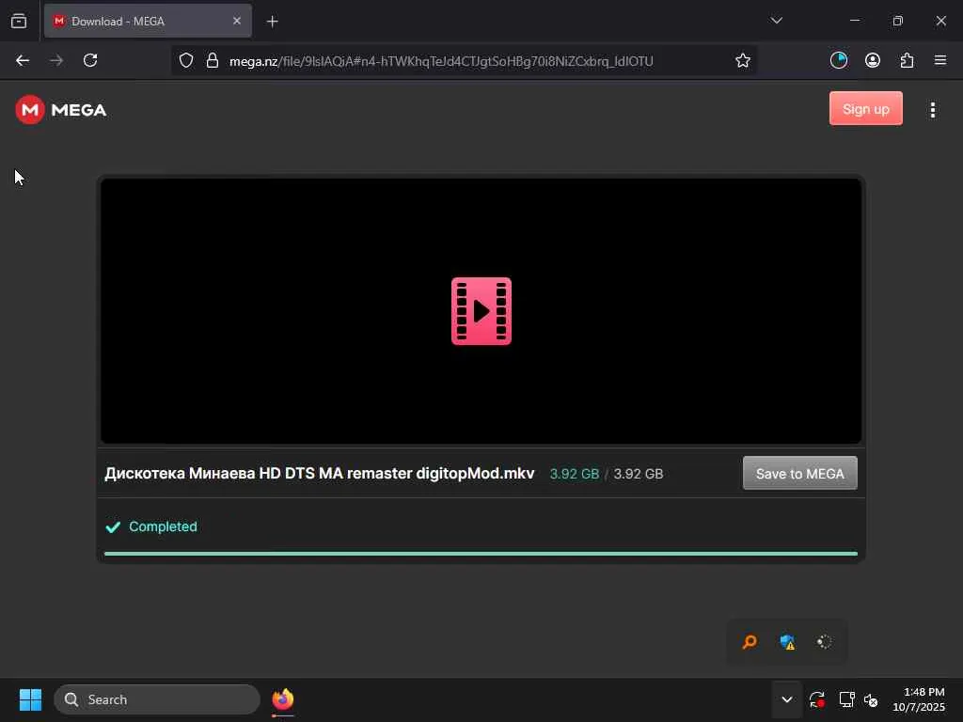
Task: Bookmark this page with the star icon
Action: coord(743,61)
